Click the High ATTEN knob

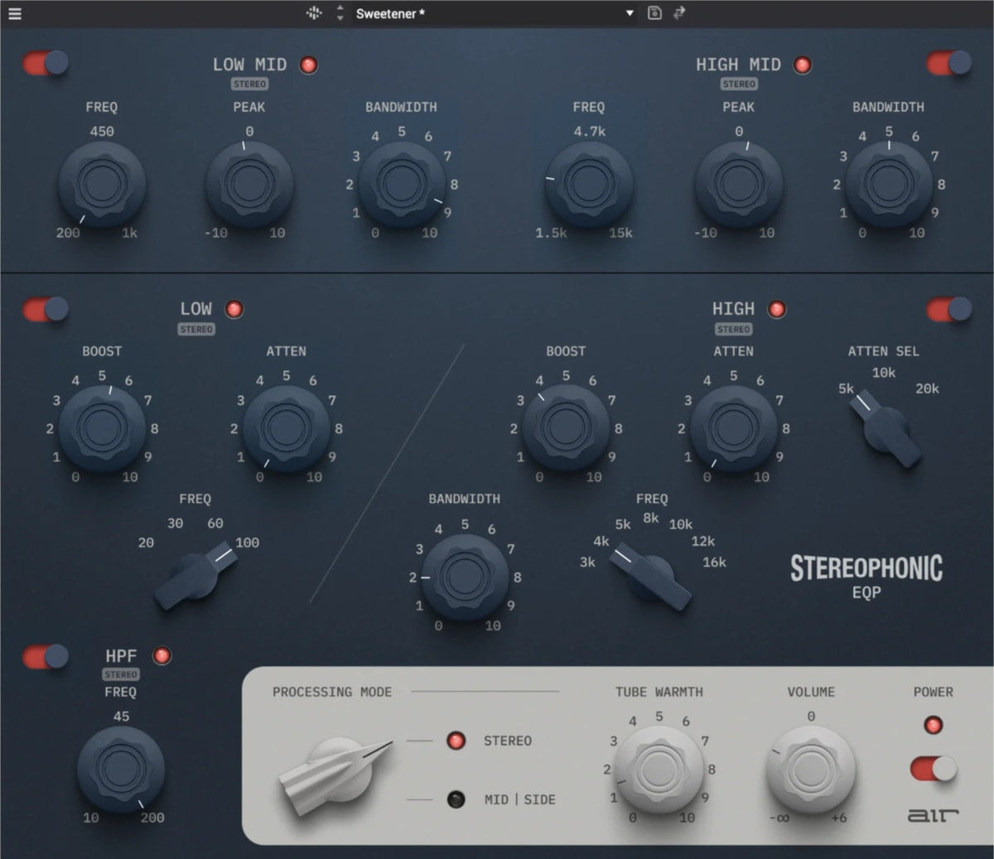click(733, 428)
